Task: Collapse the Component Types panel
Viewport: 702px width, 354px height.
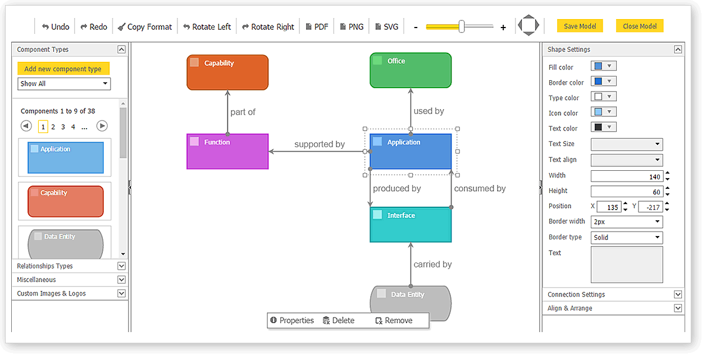Action: [x=121, y=49]
